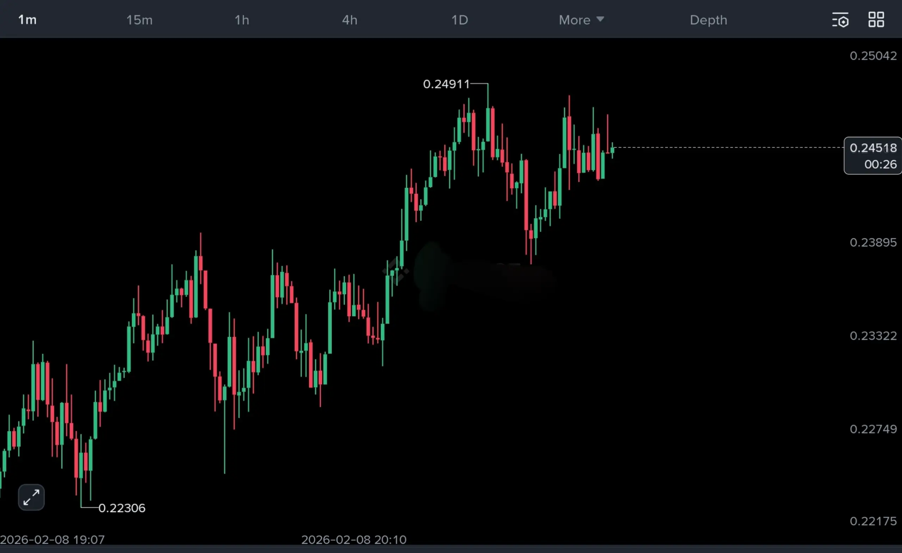
Task: Switch to the 15m timeframe
Action: 139,20
